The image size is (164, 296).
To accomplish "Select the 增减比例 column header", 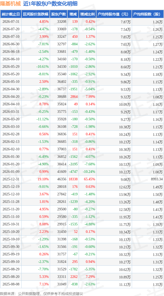I will (87, 14).
